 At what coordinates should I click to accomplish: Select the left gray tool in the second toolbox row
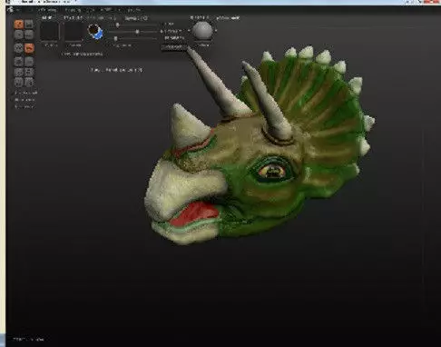tap(19, 35)
